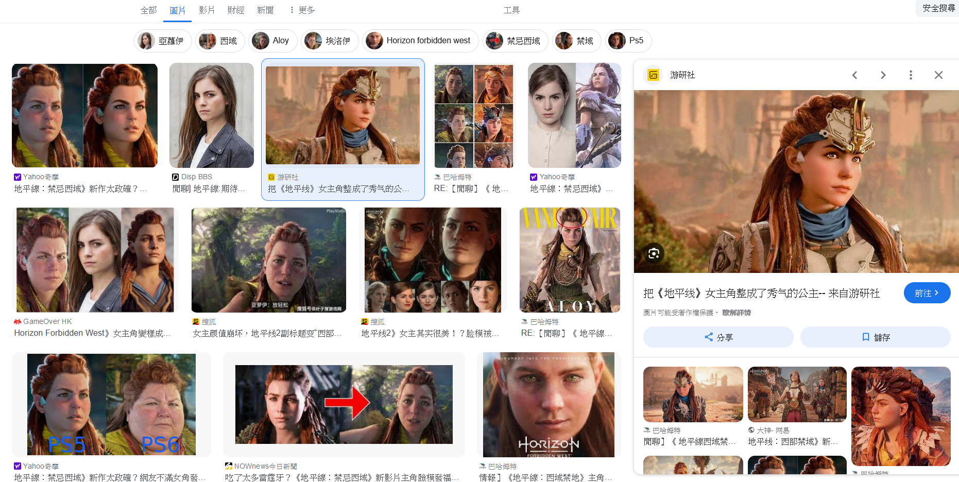This screenshot has width=959, height=482.
Task: Open the PS5 versus PS6 thumbnail
Action: click(111, 404)
